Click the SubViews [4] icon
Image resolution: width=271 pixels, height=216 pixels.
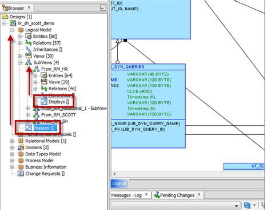click(x=29, y=62)
